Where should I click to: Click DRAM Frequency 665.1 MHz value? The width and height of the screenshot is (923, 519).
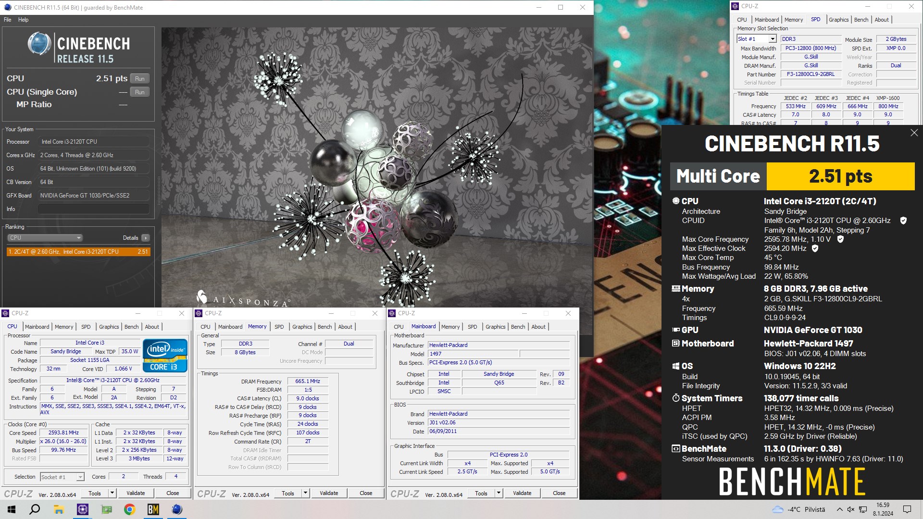(308, 381)
